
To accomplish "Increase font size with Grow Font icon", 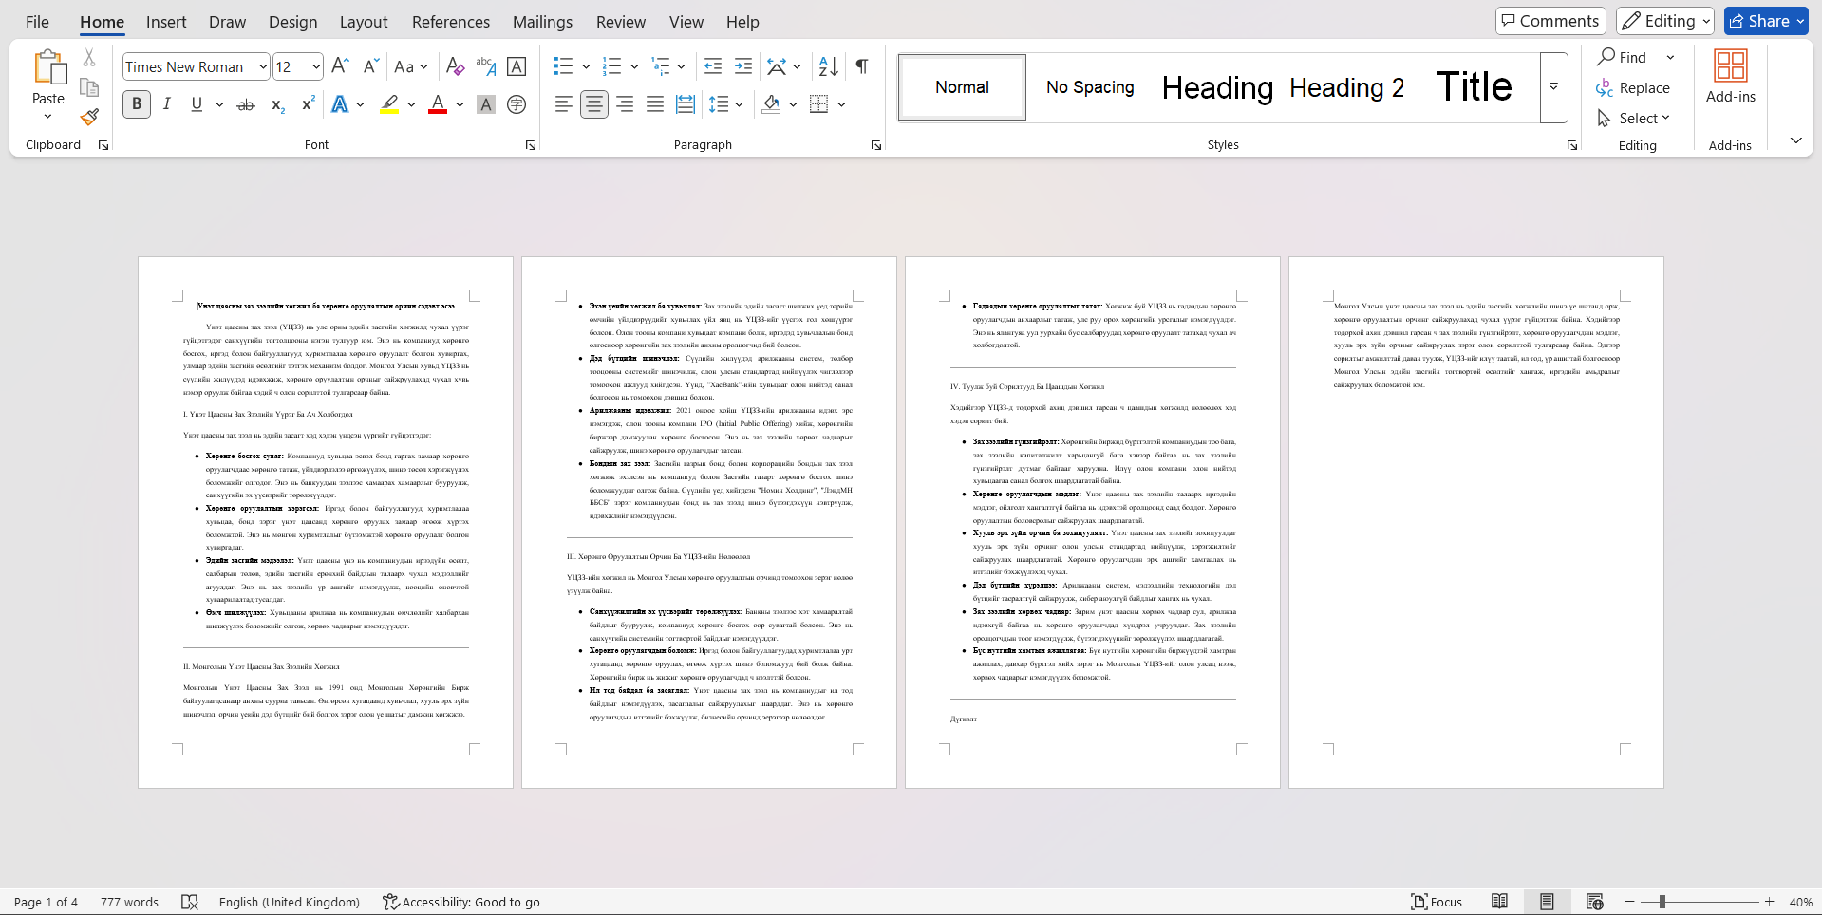I will 340,66.
